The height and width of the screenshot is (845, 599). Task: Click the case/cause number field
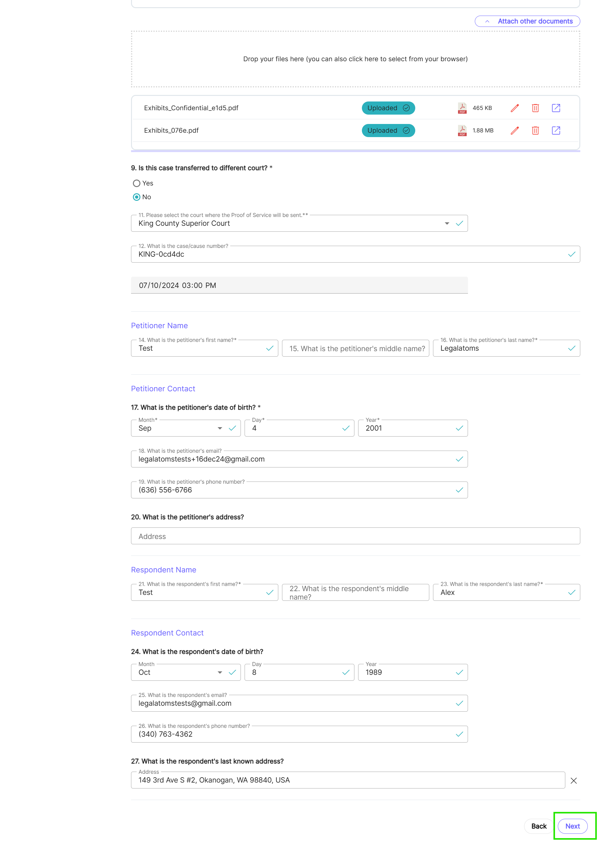(x=355, y=254)
